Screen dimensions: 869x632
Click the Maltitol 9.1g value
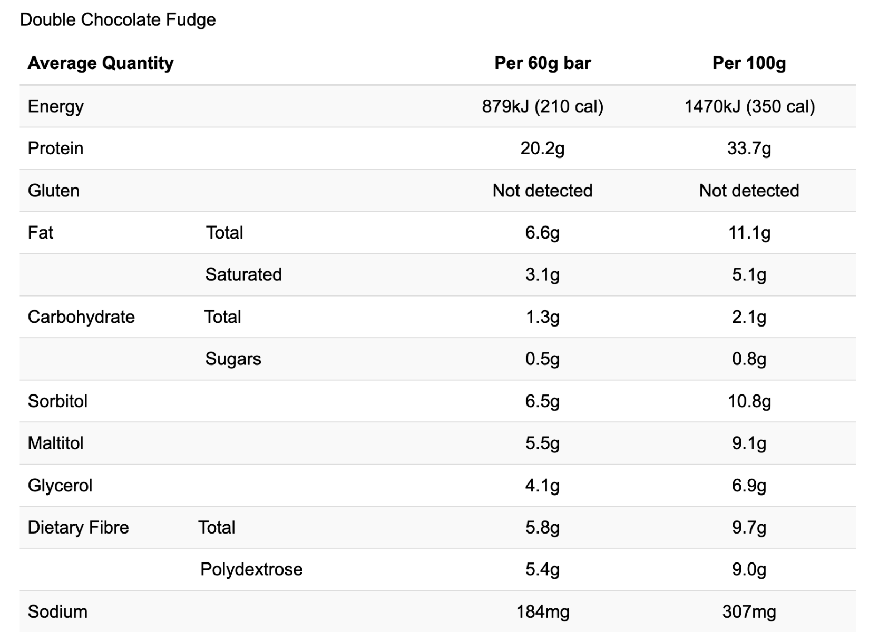click(x=749, y=443)
